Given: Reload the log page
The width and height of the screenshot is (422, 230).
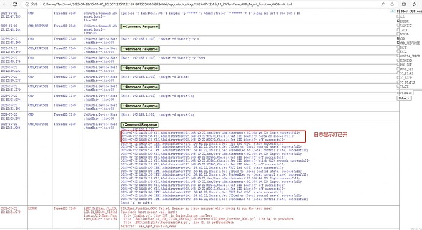Looking at the screenshot, I should pyautogui.click(x=15, y=4).
